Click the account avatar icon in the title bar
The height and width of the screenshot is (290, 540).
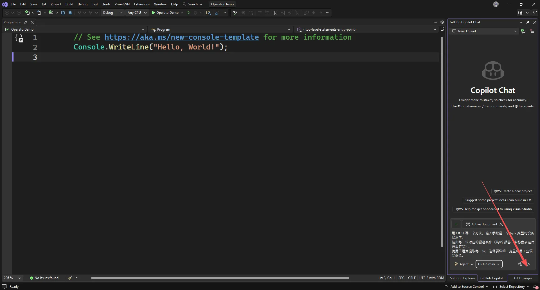(496, 4)
